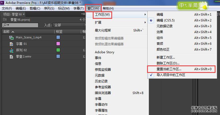The image size is (220, 115).
Task: Open the 字幕(T) menu
Action: click(x=78, y=8)
